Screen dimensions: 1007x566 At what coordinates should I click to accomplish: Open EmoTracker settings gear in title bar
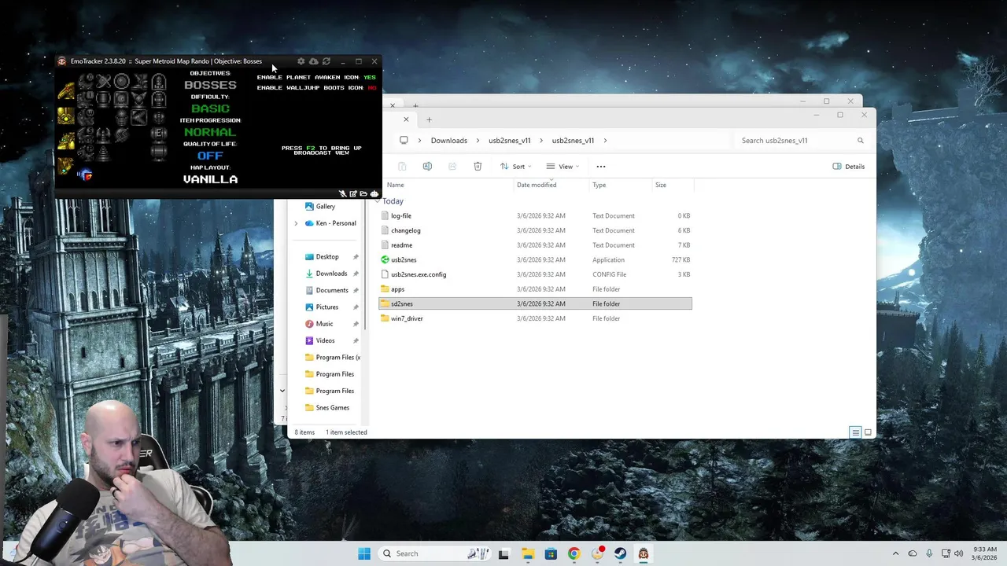coord(301,61)
